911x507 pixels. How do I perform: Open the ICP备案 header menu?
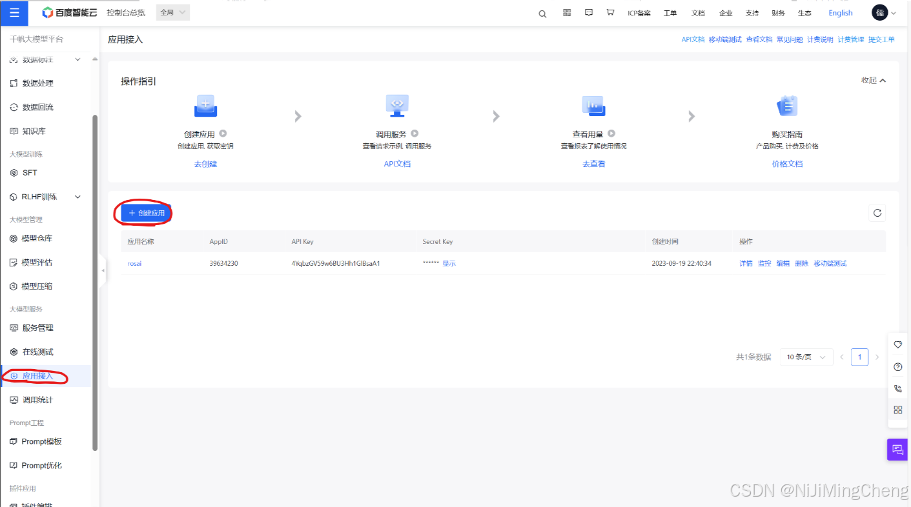(x=639, y=14)
